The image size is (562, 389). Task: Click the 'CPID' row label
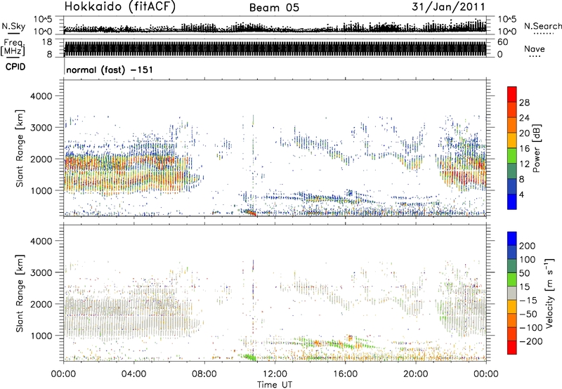[x=15, y=67]
